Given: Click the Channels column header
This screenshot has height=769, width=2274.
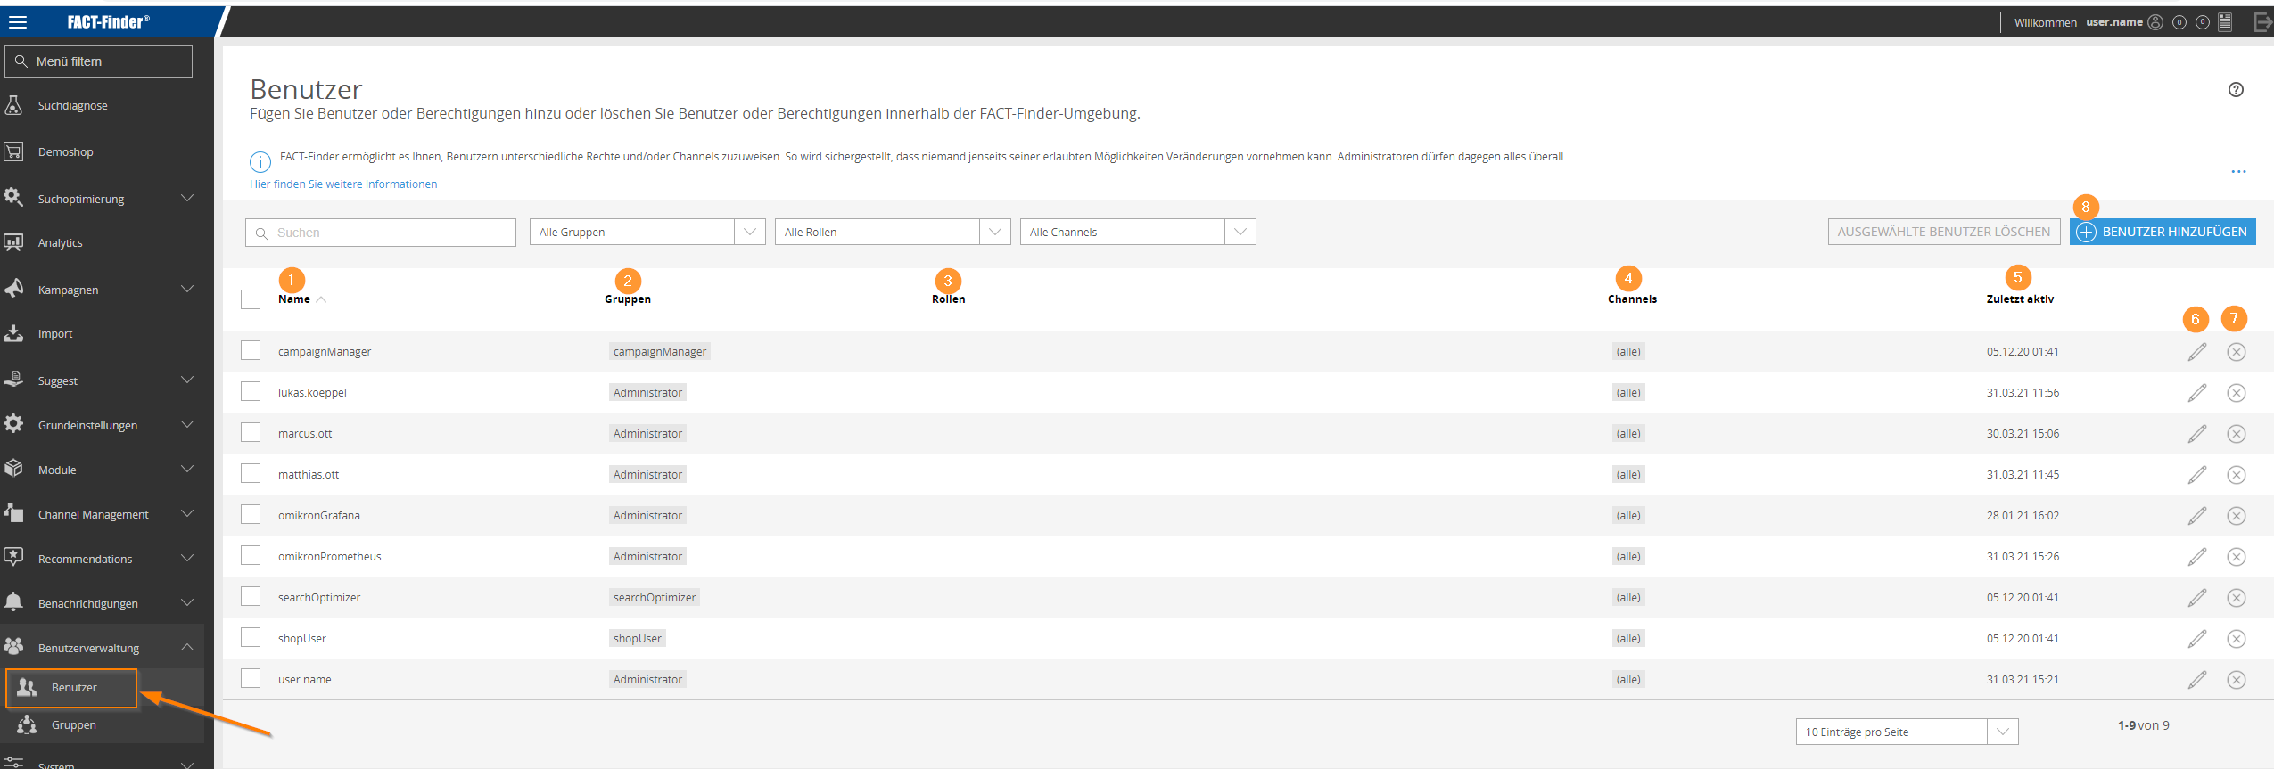Looking at the screenshot, I should click(1632, 299).
